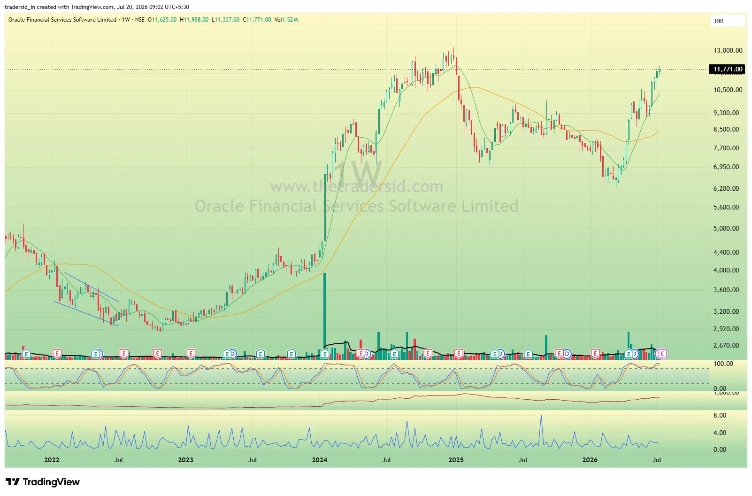Click the red October 2024 earnings marker

click(x=428, y=353)
